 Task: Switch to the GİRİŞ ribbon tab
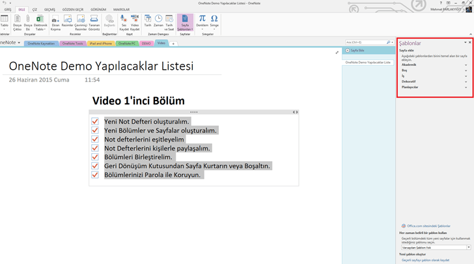point(8,9)
